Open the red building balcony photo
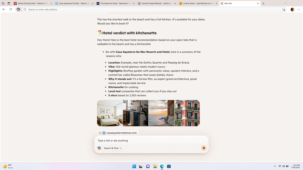 [187, 113]
